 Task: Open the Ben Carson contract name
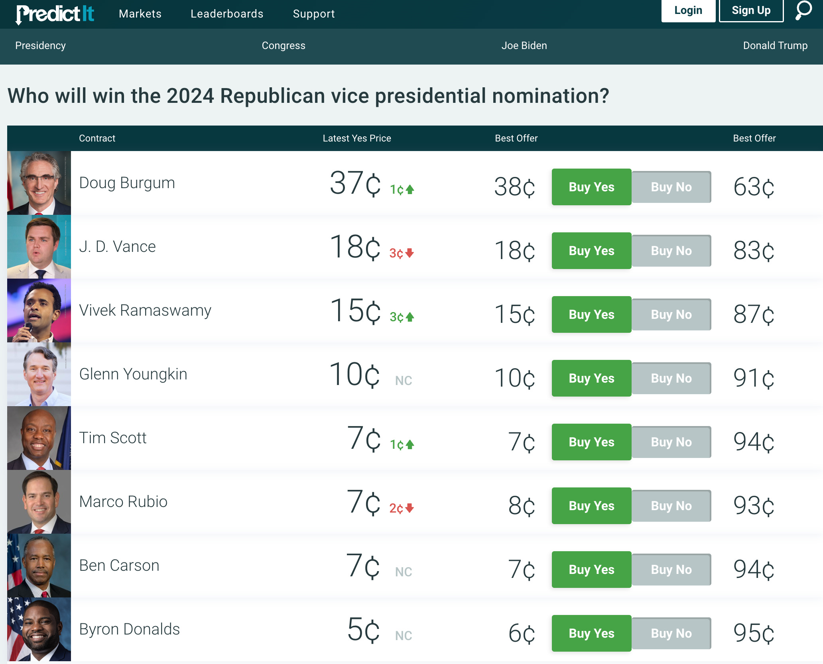119,566
